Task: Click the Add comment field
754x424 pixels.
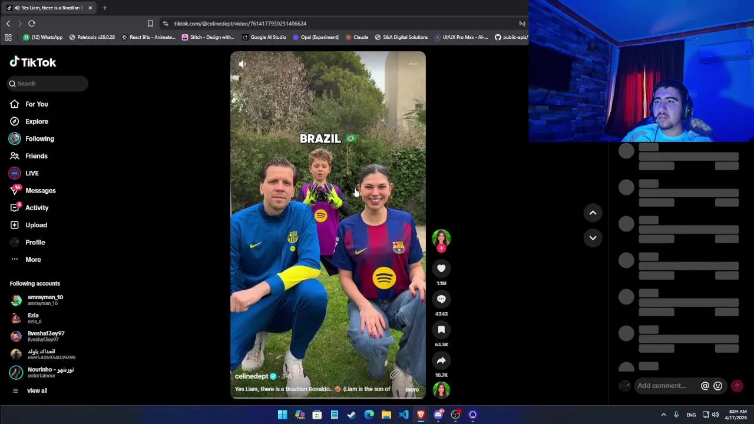Action: click(x=662, y=386)
